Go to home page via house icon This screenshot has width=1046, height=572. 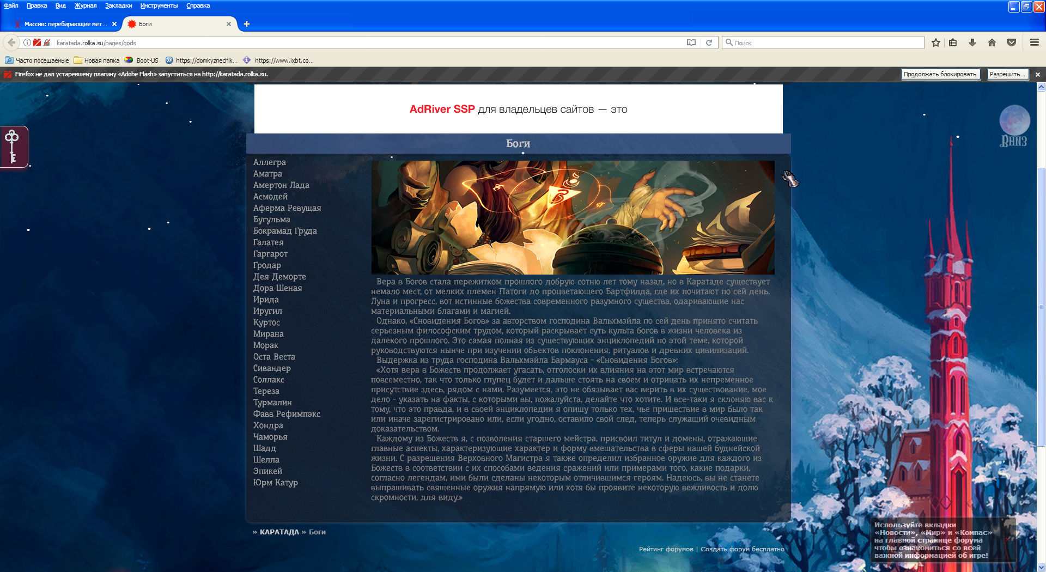pyautogui.click(x=992, y=42)
